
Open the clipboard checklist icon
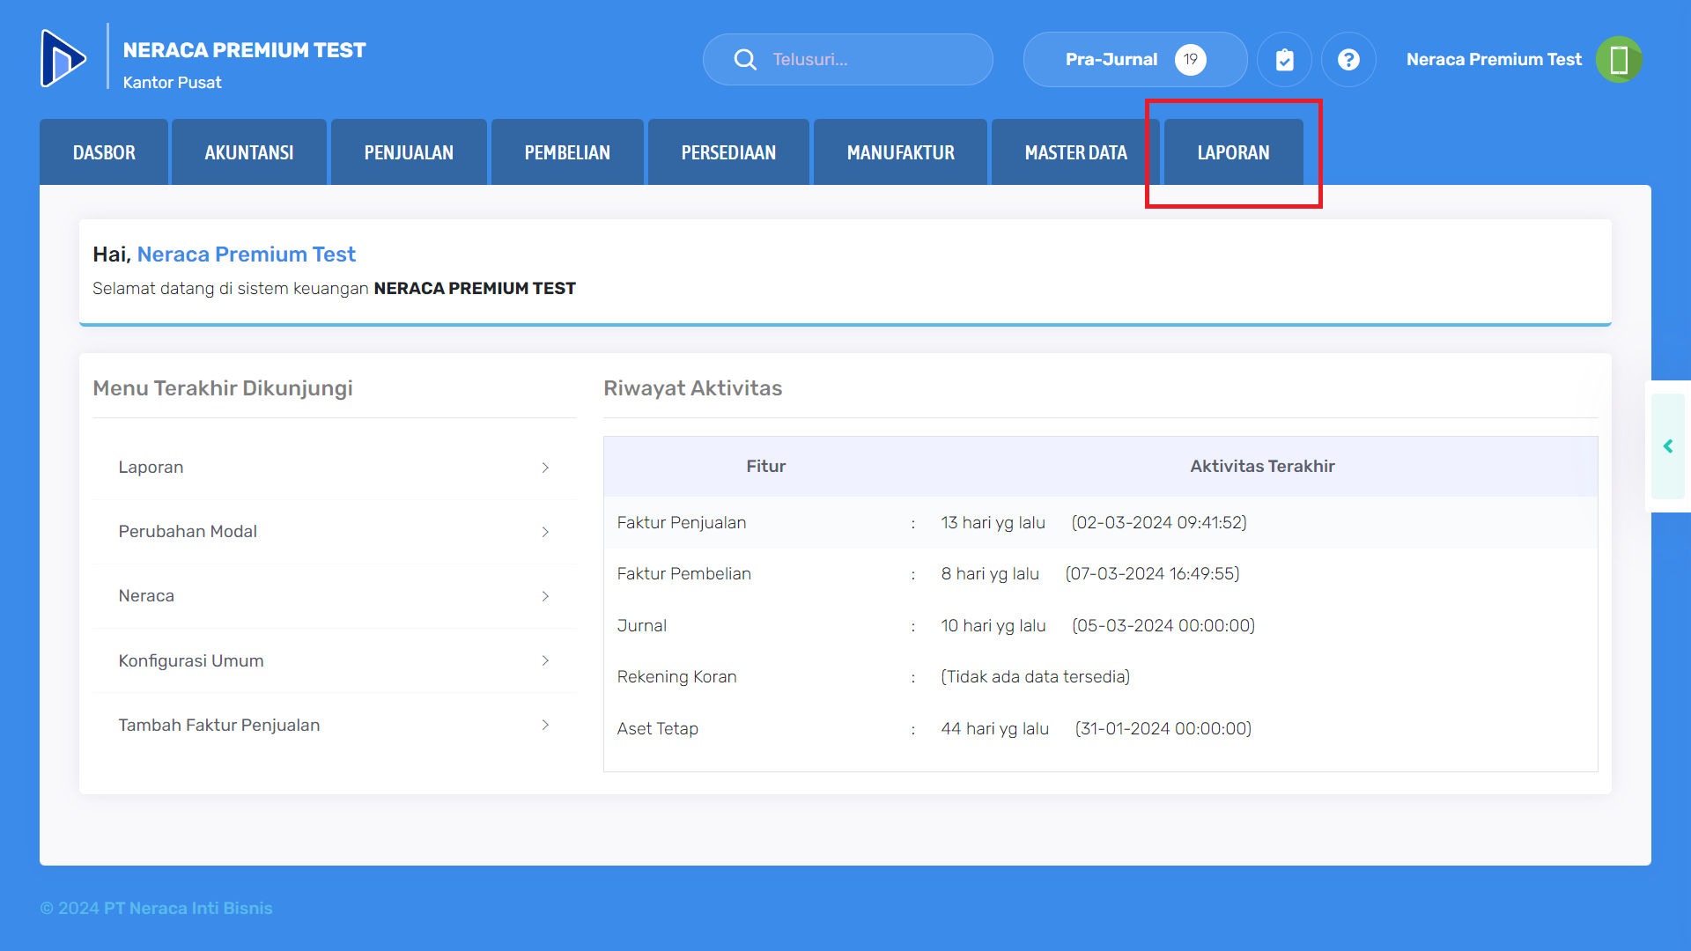click(1284, 59)
